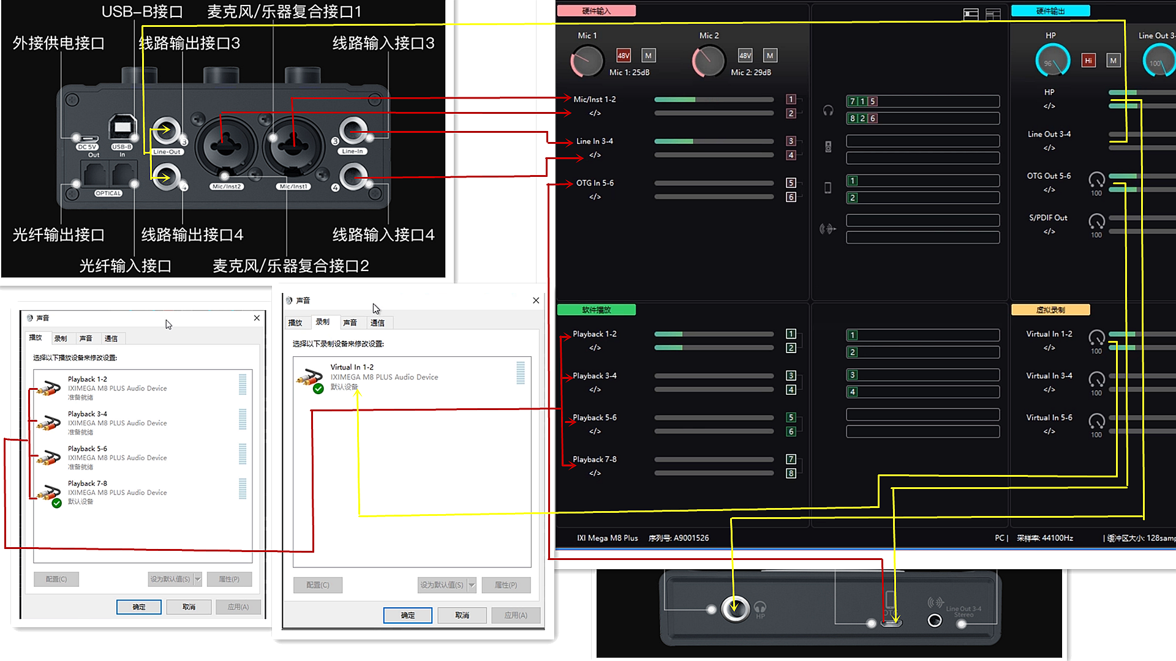Mute Mic 2 with its M button
1176x661 pixels.
pyautogui.click(x=770, y=55)
